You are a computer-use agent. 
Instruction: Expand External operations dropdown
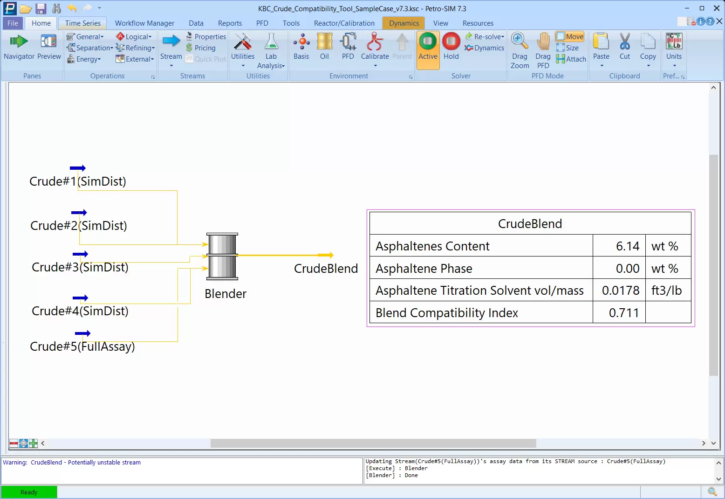pos(135,59)
